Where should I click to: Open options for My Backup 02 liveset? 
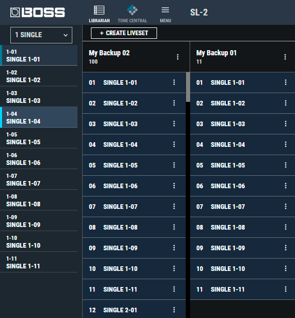(178, 57)
